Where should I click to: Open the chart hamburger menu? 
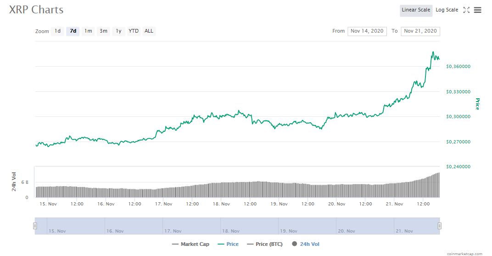point(478,10)
